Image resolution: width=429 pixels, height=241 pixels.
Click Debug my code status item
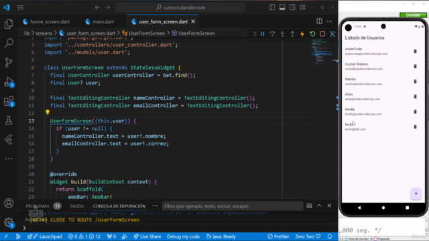tap(183, 236)
